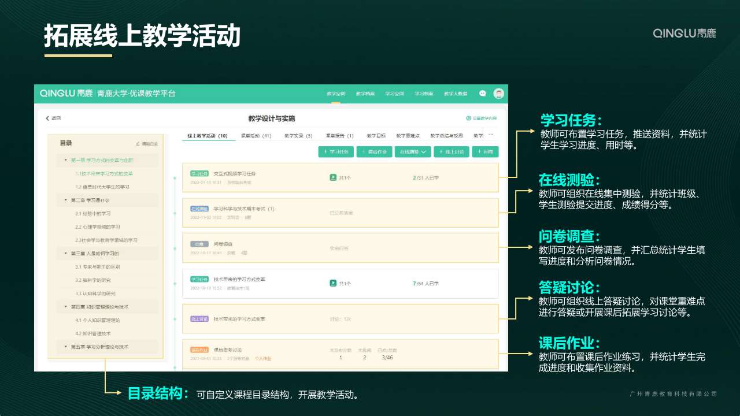Click the 编辑目录 edit pencil icon
The height and width of the screenshot is (416, 740).
coord(138,143)
